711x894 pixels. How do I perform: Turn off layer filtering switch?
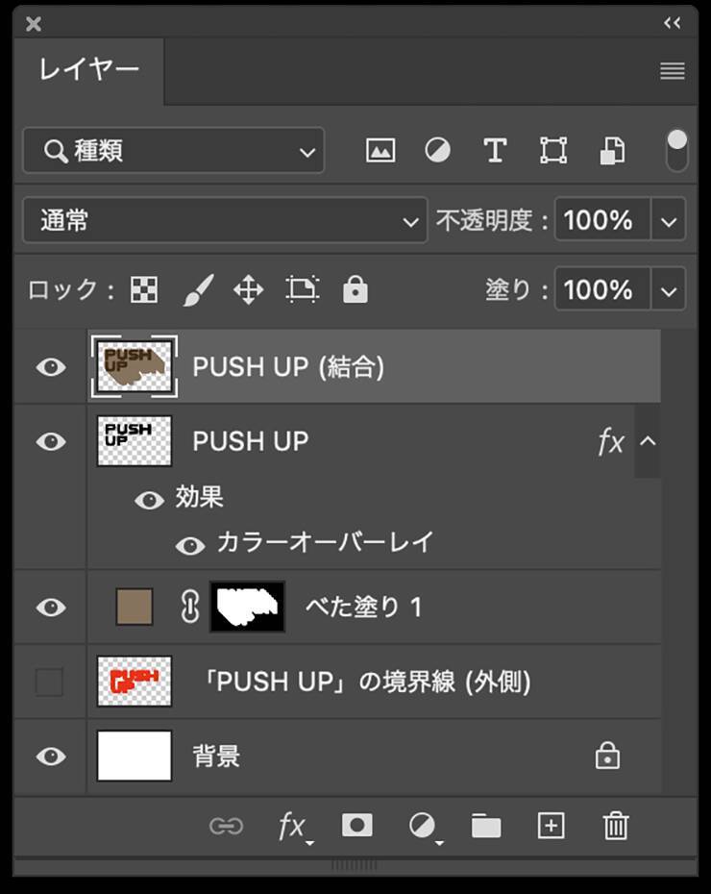click(677, 151)
